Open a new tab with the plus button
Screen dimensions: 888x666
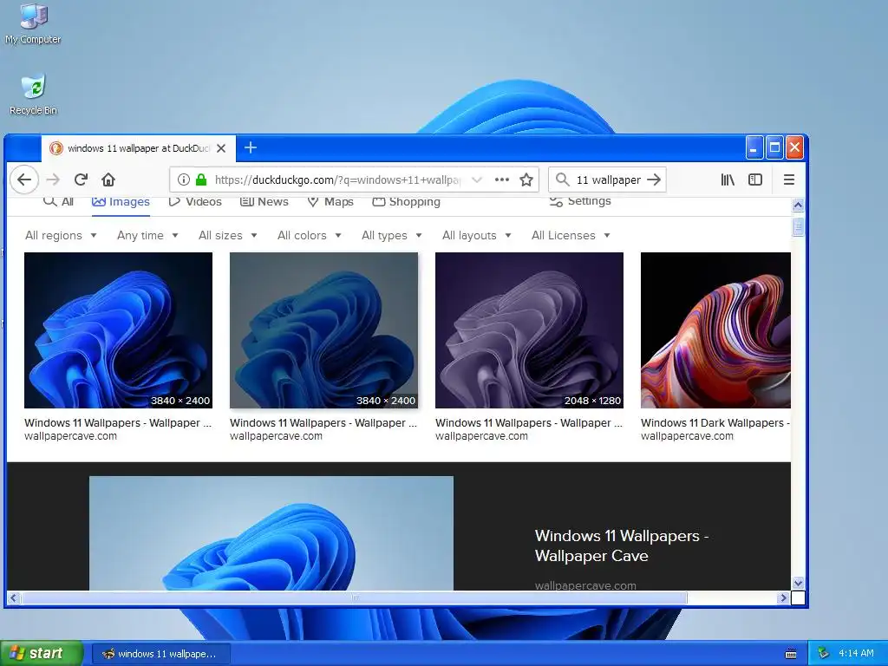click(251, 147)
